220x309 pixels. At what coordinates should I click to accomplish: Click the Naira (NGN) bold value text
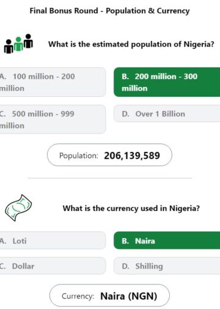[x=129, y=296]
